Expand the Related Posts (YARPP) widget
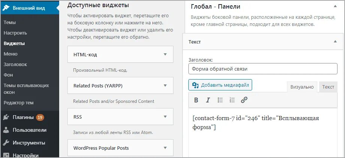The image size is (345, 158). click(x=165, y=85)
